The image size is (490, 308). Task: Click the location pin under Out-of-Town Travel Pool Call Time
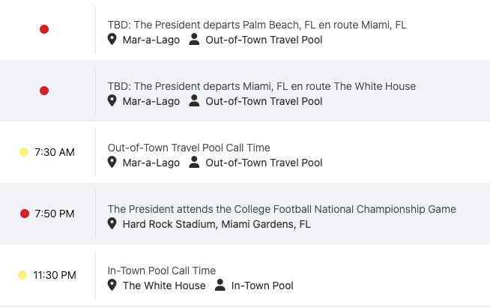(112, 163)
